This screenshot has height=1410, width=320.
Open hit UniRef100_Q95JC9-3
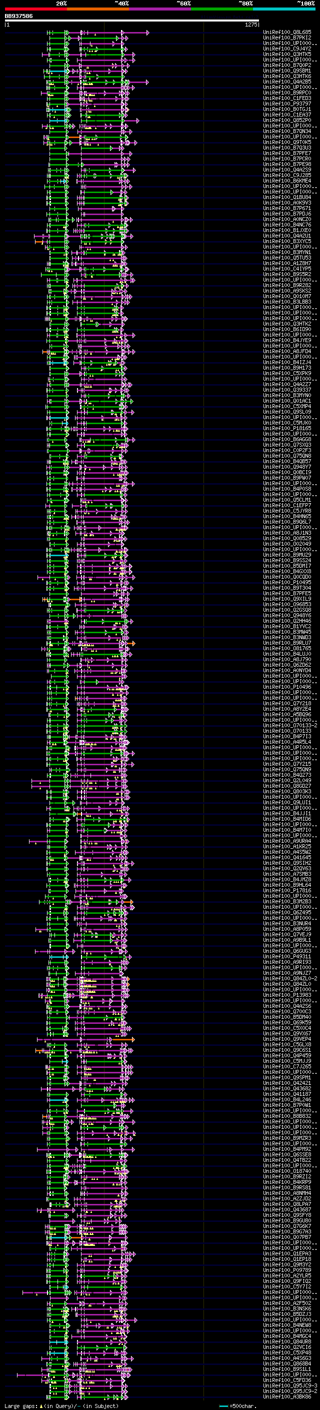(290, 1385)
